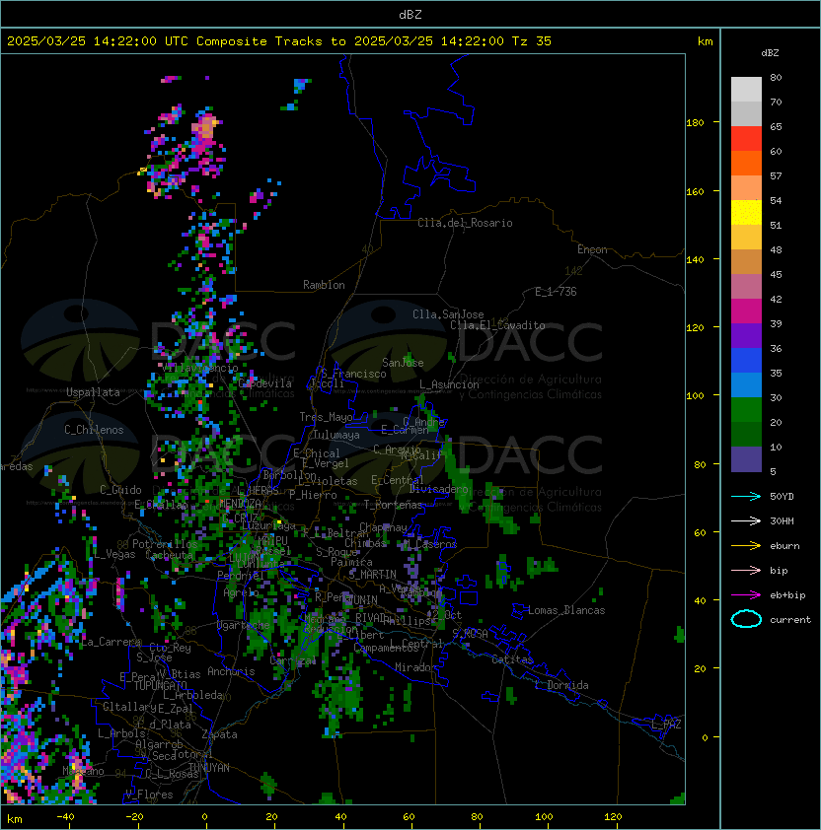The height and width of the screenshot is (830, 821).
Task: Click the 57 value on the dBZ scale
Action: [x=776, y=175]
